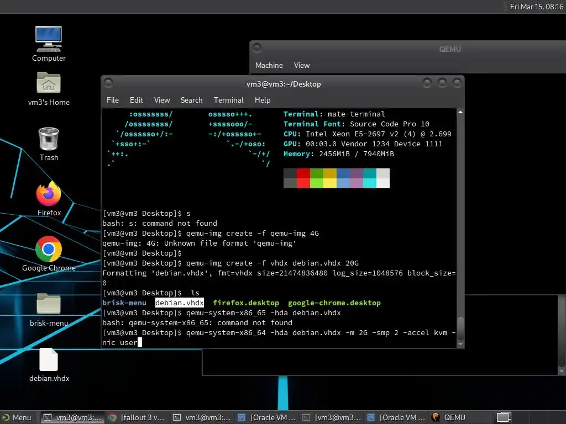Click the clock showing Fri Mar 15, 08:16

(x=536, y=7)
